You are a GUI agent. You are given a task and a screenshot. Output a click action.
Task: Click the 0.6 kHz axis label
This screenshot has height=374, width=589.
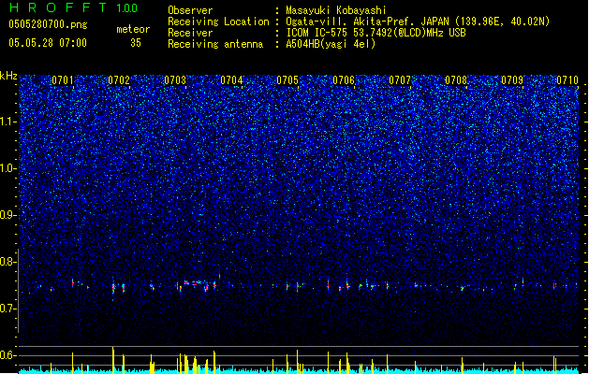click(x=8, y=355)
